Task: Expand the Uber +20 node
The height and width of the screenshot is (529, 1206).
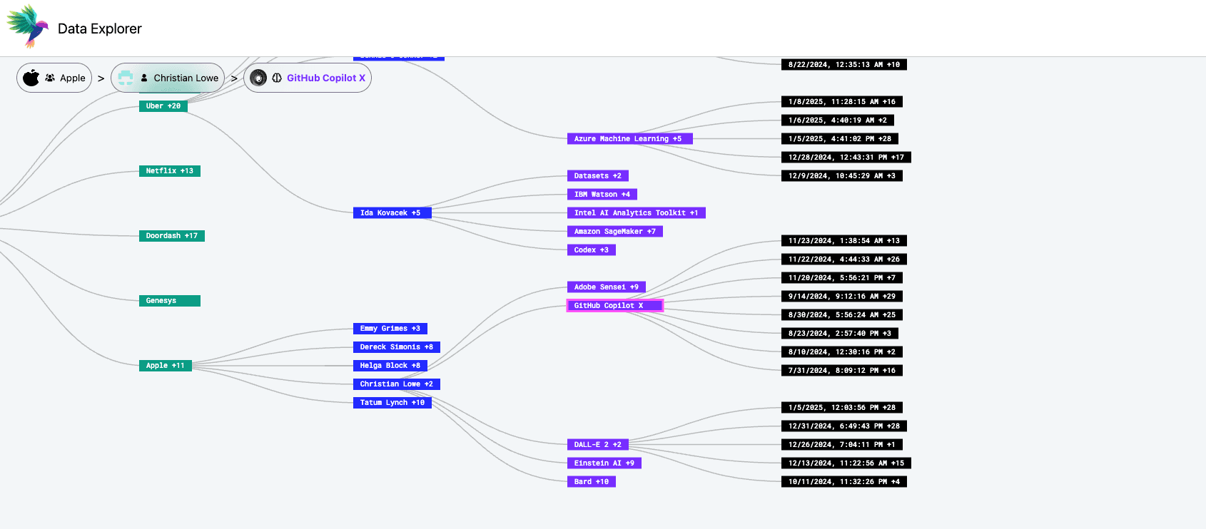Action: 163,106
